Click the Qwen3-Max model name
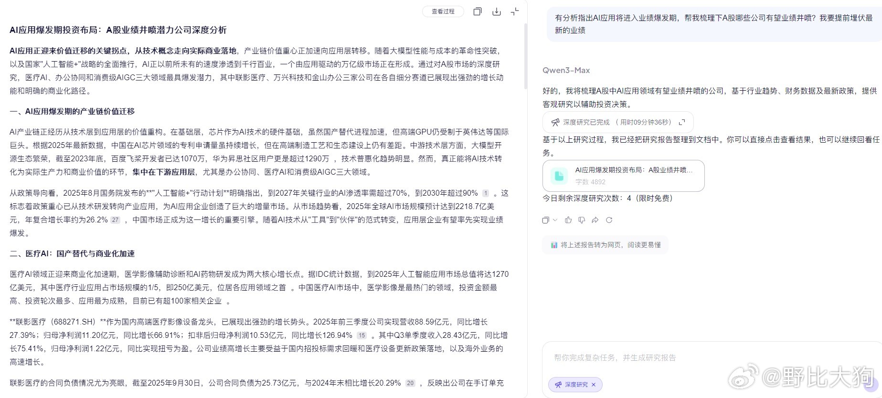This screenshot has width=882, height=398. pyautogui.click(x=566, y=70)
